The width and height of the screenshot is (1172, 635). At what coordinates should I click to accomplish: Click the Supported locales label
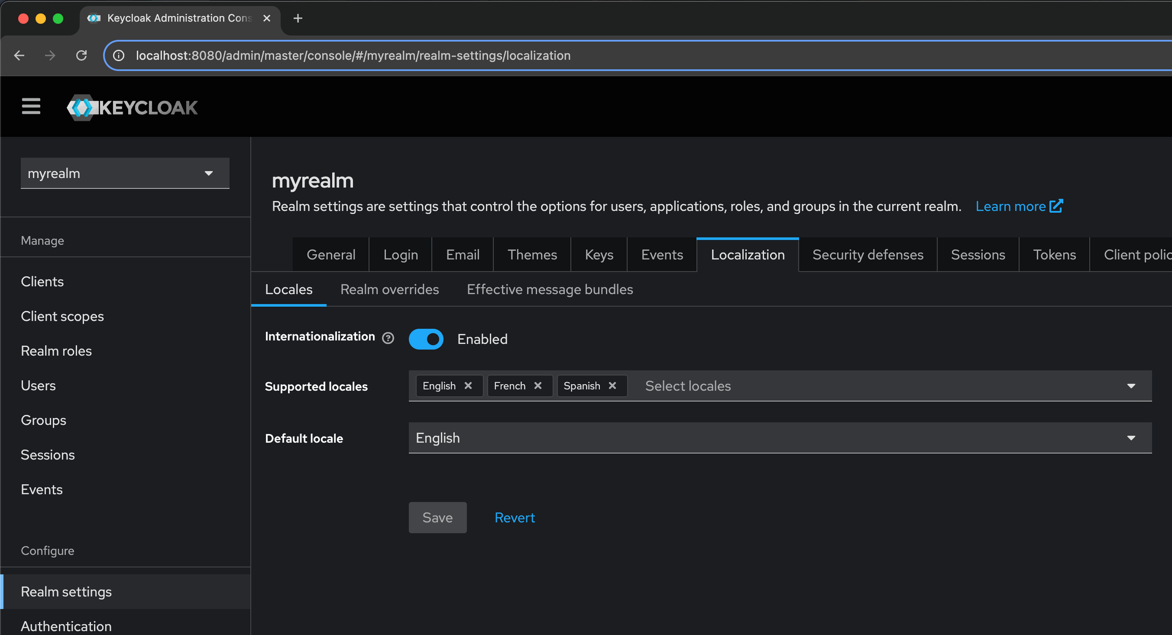pos(316,387)
